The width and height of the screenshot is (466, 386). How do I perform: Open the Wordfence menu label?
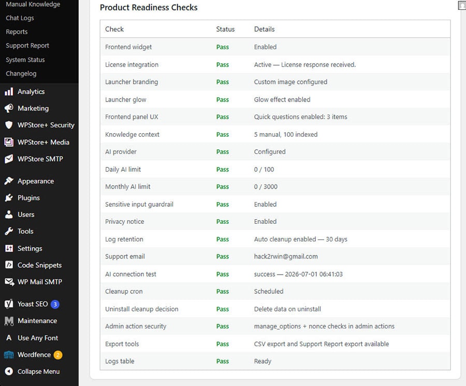[34, 354]
